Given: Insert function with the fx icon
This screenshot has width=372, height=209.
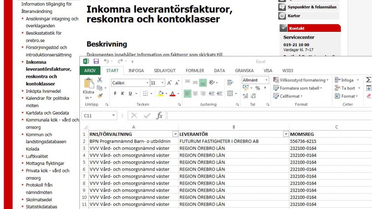Looking at the screenshot, I should click(x=159, y=116).
